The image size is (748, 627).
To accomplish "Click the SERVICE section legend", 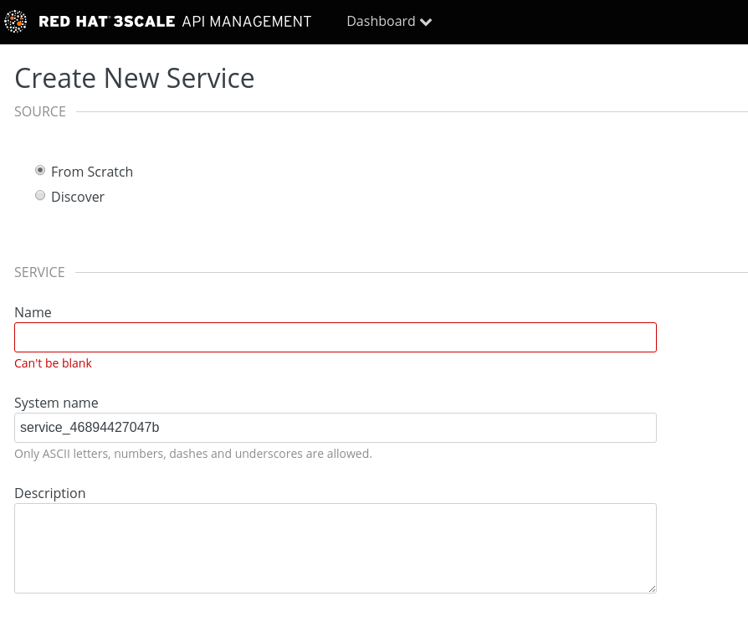I will point(39,272).
